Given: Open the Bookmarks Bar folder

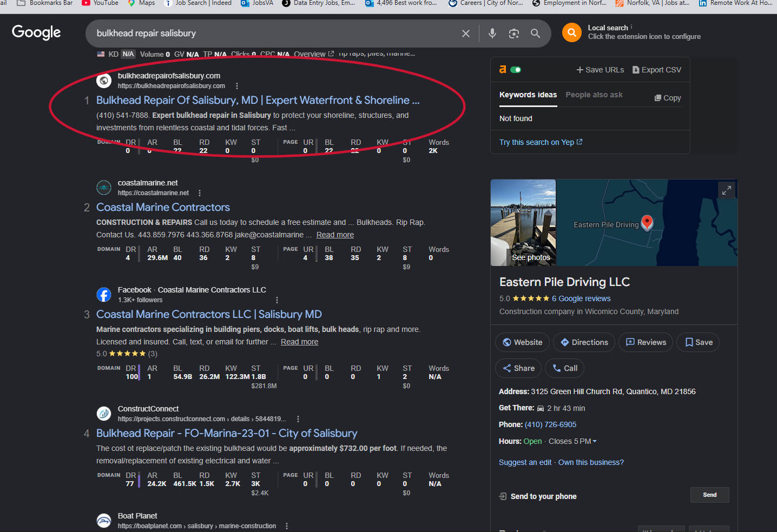Looking at the screenshot, I should coord(45,3).
